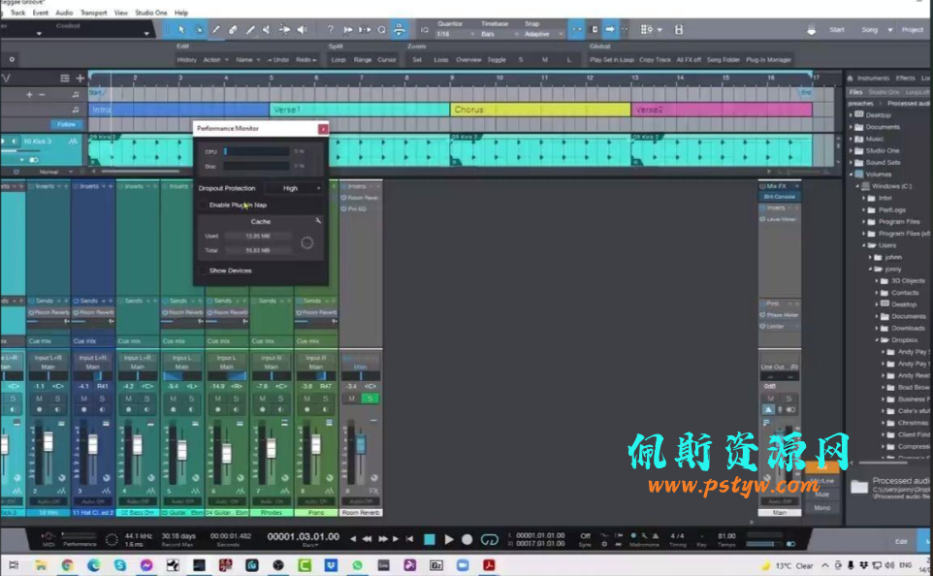Mute the 11 Hat Cl channel

click(84, 399)
